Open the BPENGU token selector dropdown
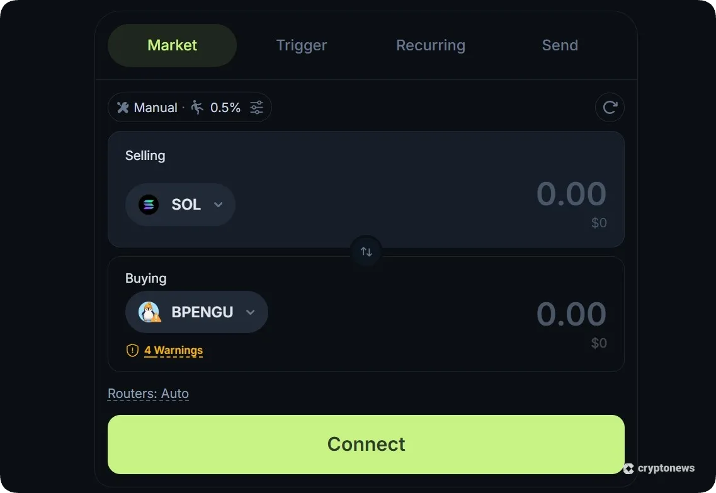The width and height of the screenshot is (716, 493). coord(250,312)
